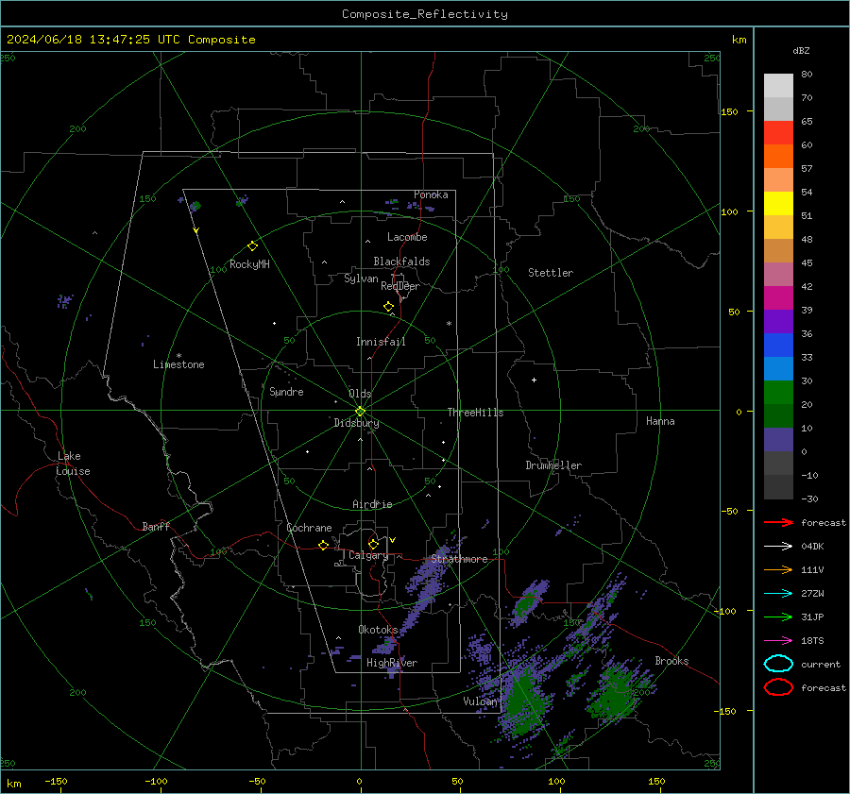Click the yellow diamond marker above RockyMH
The width and height of the screenshot is (850, 794).
pos(252,246)
